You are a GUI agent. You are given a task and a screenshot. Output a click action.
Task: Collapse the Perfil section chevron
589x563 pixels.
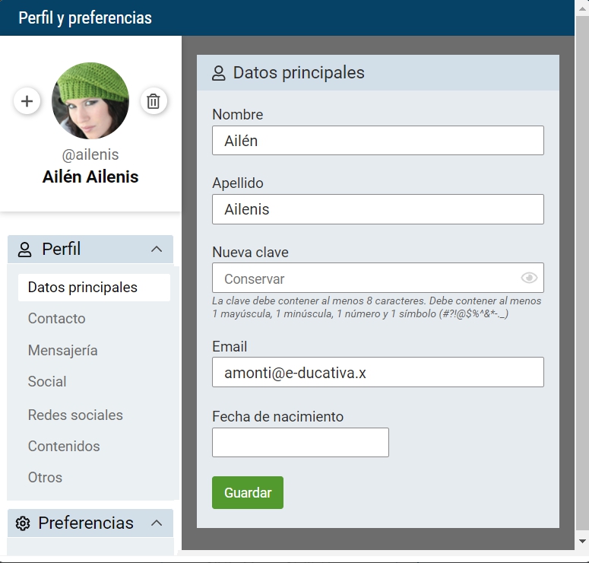click(x=157, y=250)
